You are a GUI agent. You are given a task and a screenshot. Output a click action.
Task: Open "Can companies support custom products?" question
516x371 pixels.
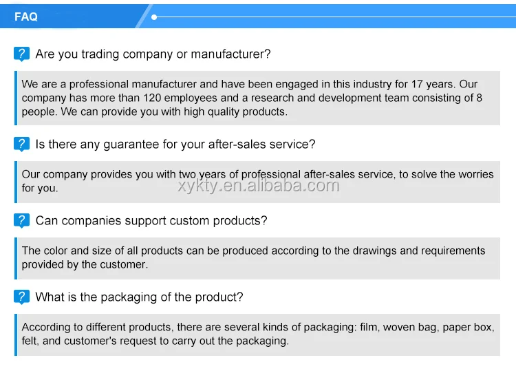tap(151, 221)
